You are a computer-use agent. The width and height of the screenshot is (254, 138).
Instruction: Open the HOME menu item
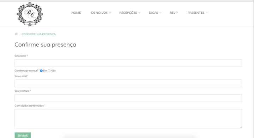[x=76, y=13]
